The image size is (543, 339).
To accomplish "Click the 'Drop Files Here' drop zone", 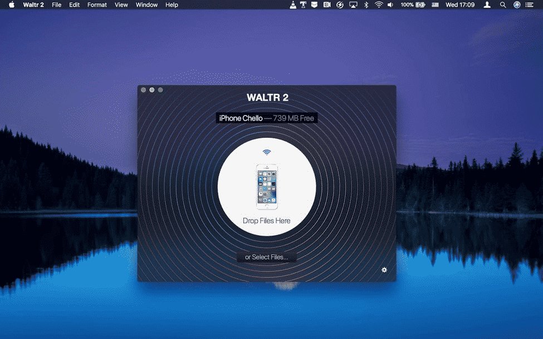I will point(266,221).
